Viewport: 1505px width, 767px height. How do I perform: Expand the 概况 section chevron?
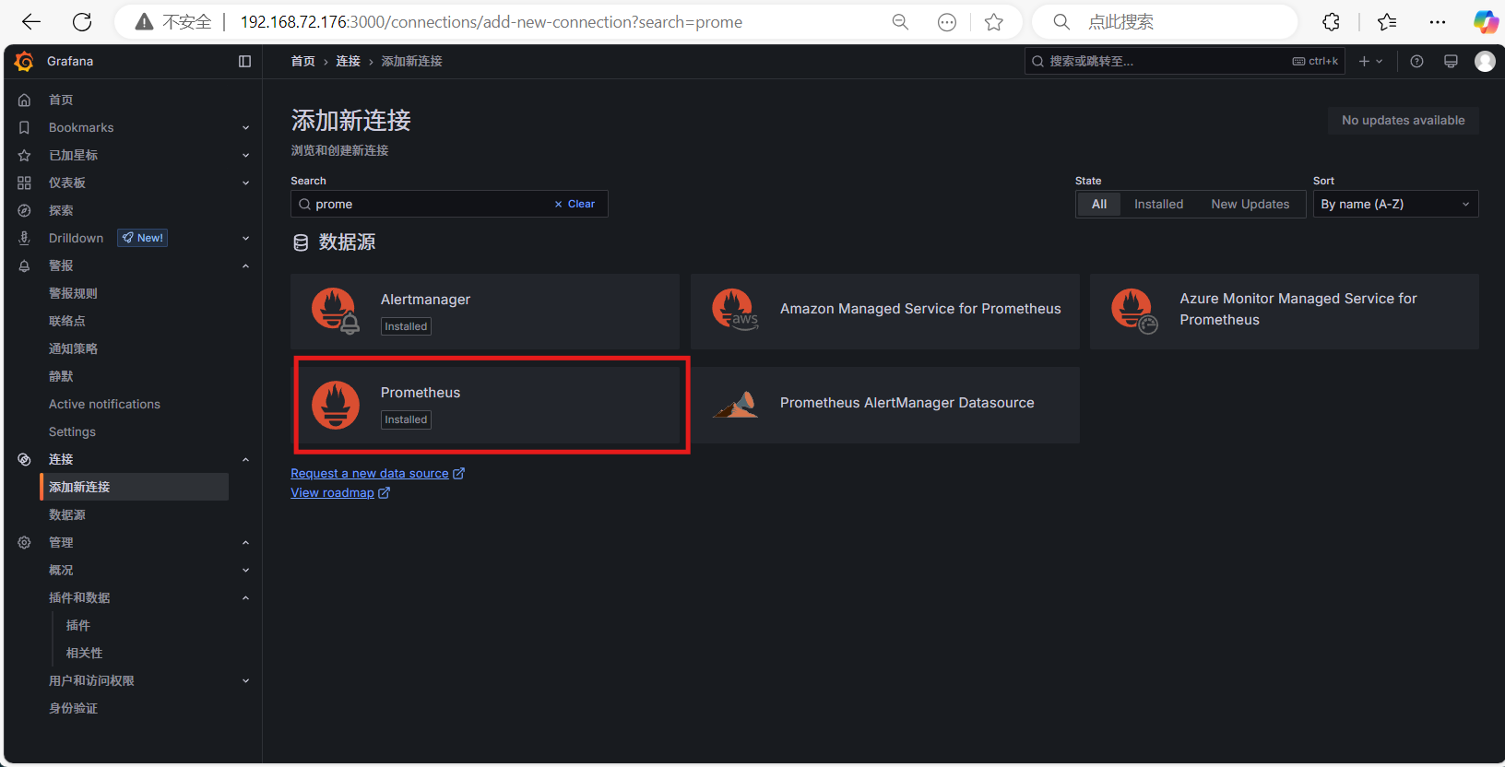click(x=245, y=570)
